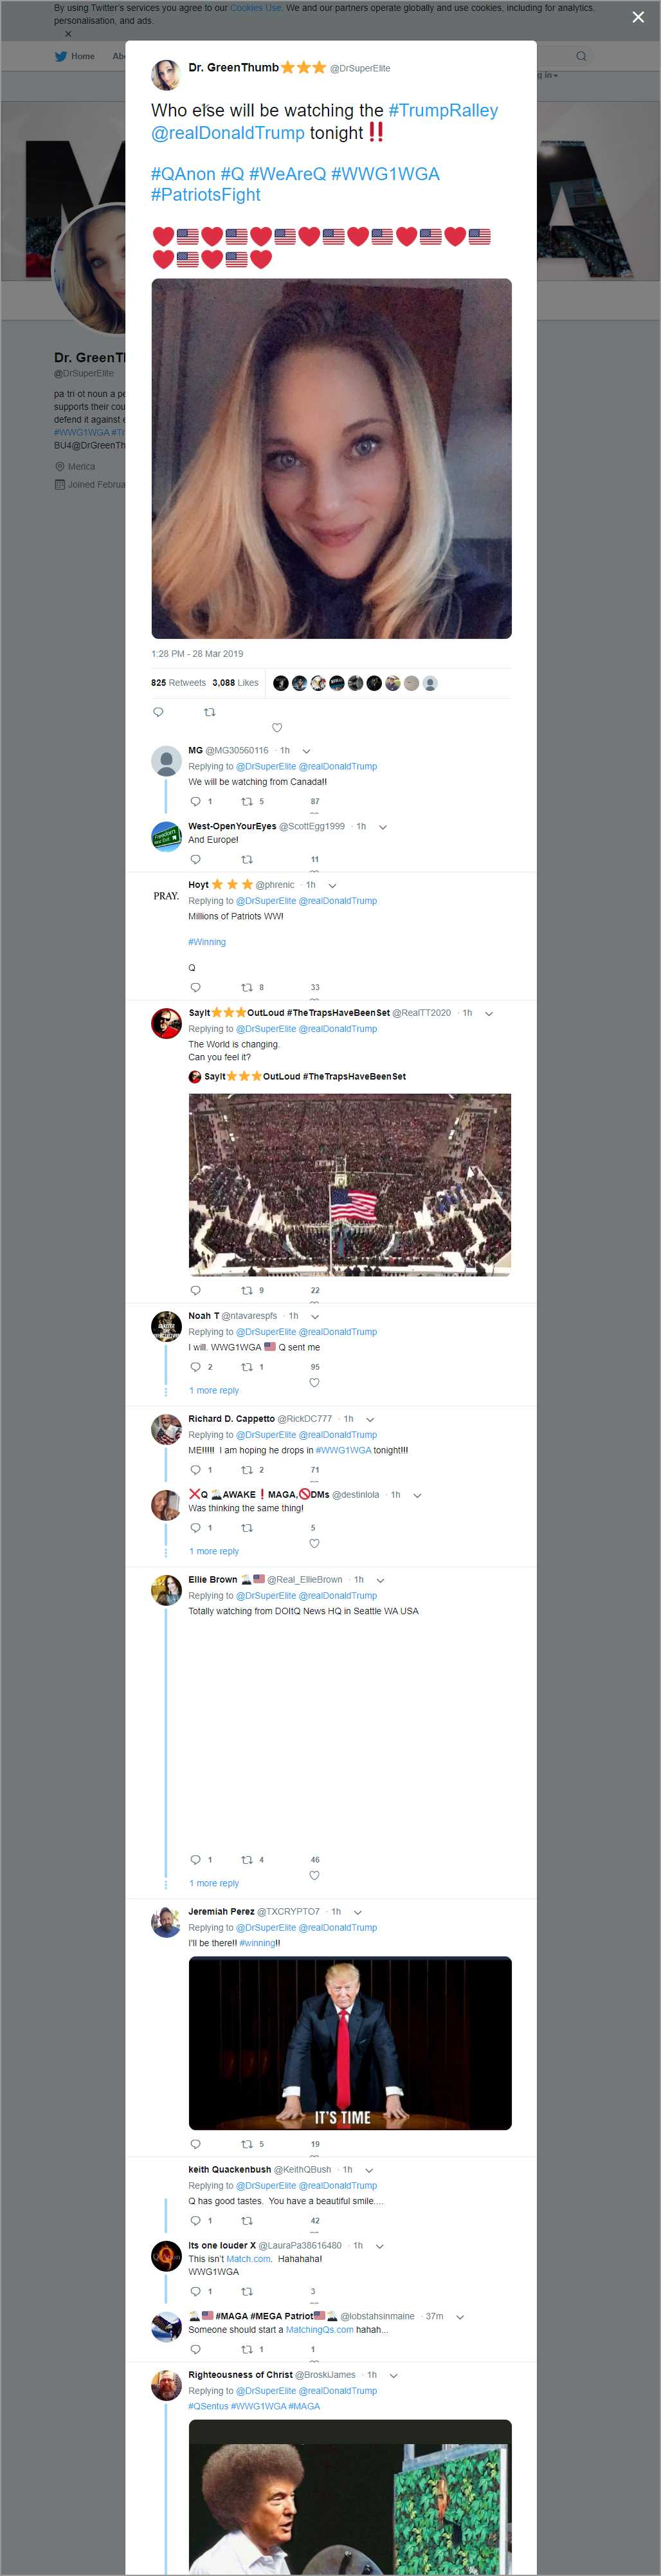Retweet the main Dr. GreenThumb tweet
Screen dimensions: 661x2576
pos(210,712)
